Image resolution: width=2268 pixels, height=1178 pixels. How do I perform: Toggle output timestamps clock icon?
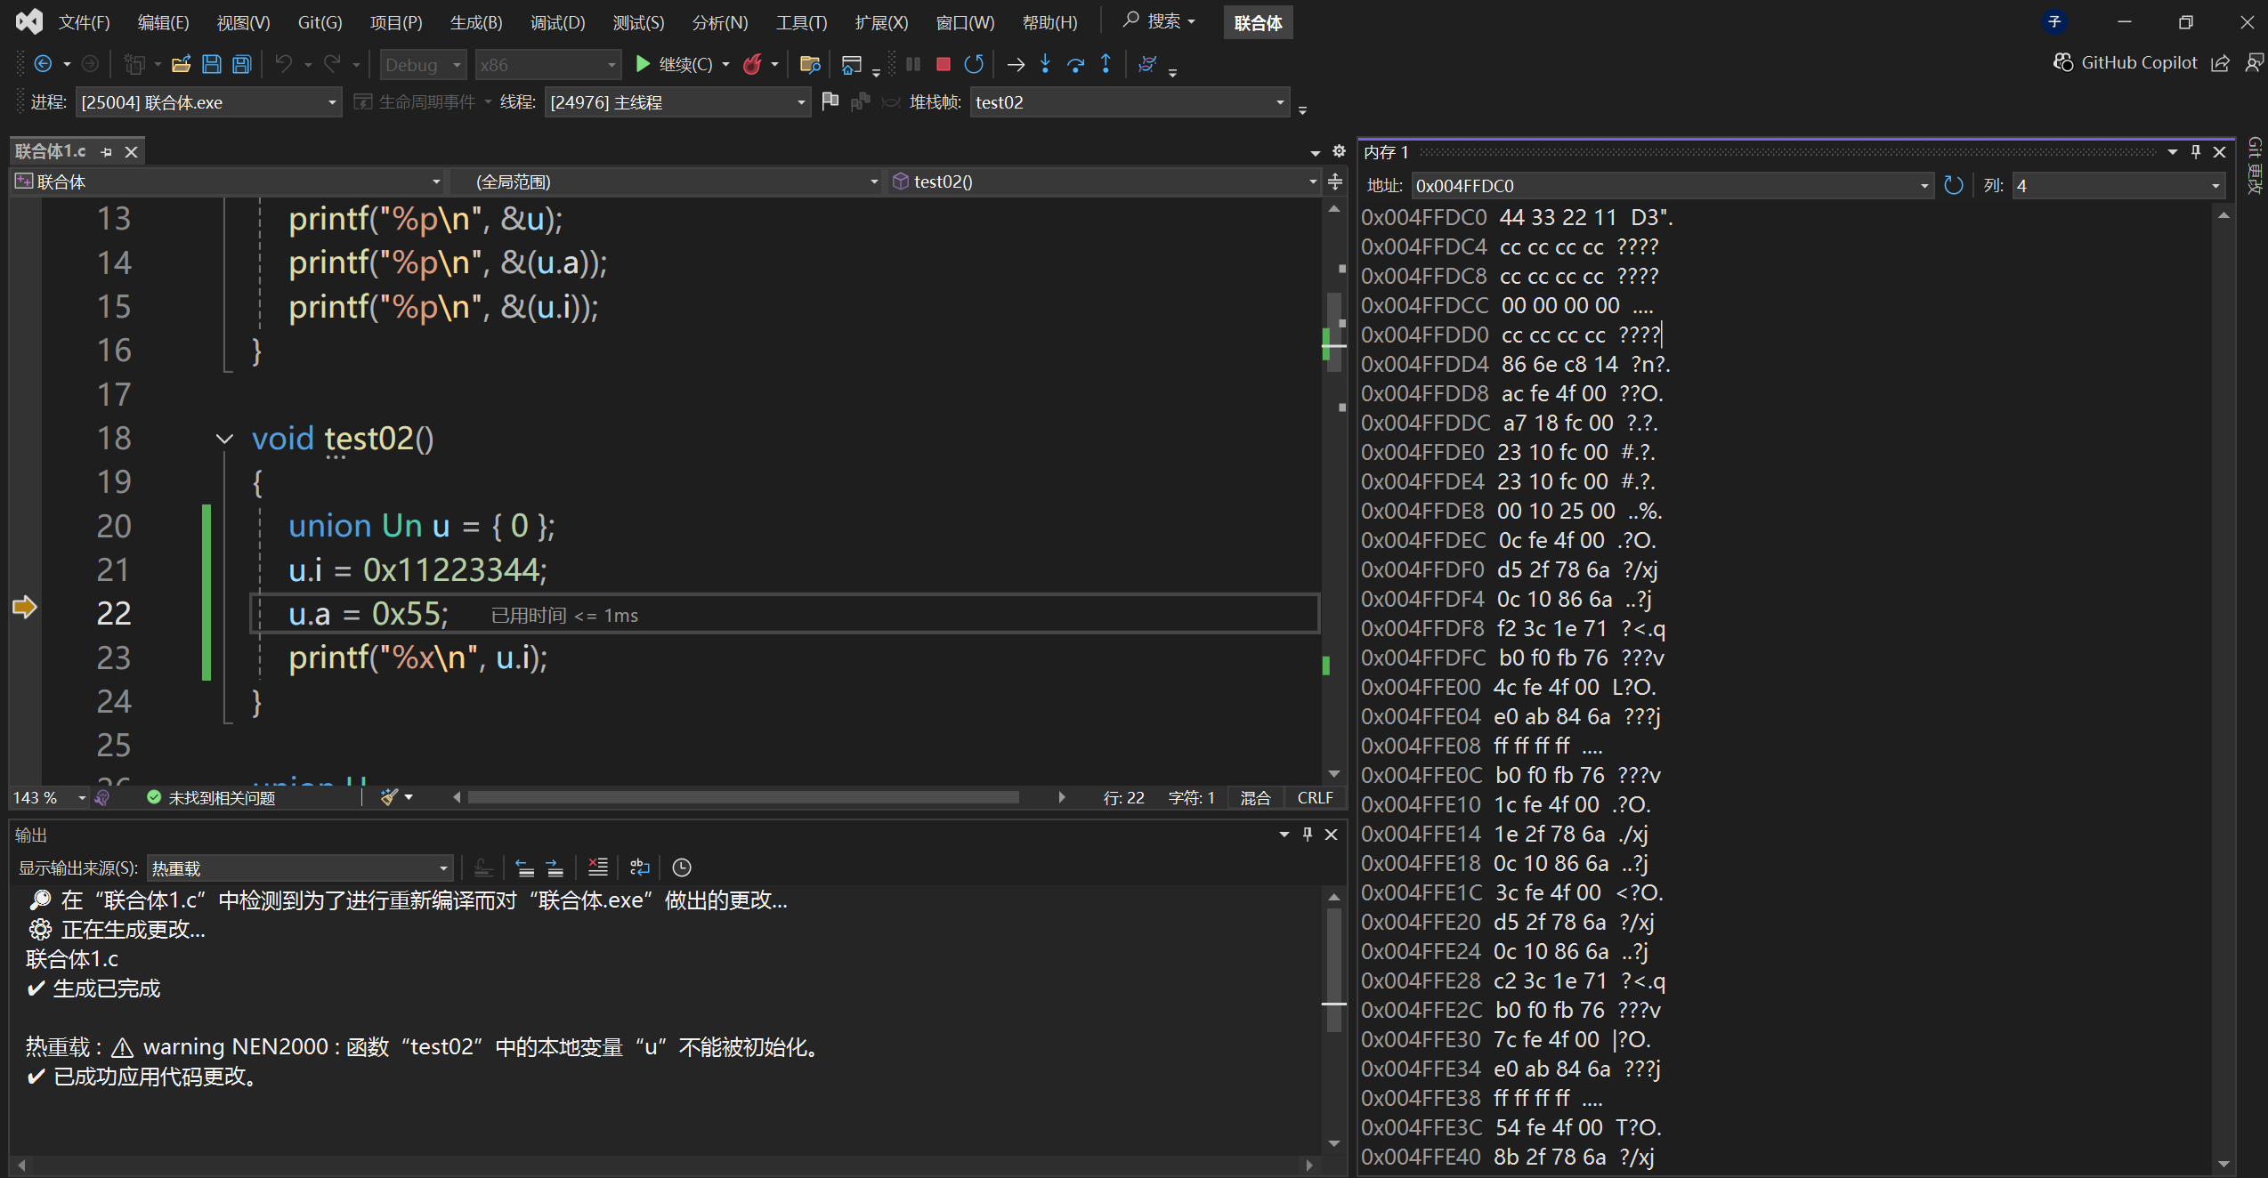pos(682,867)
